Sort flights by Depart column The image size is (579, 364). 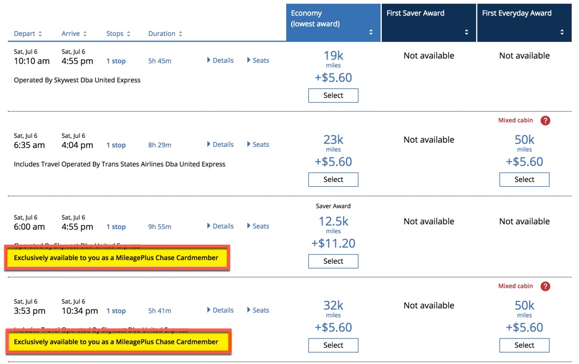pos(27,33)
